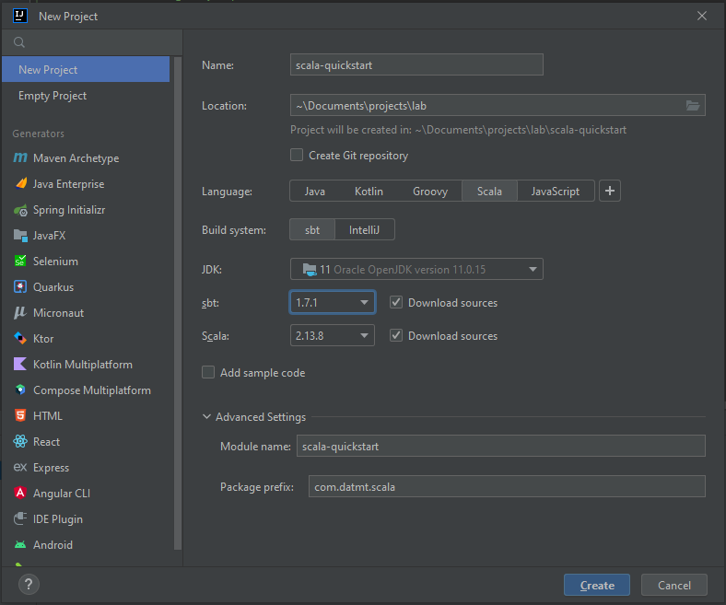Select Kotlin Multiplatform generator entry
726x605 pixels.
point(88,365)
